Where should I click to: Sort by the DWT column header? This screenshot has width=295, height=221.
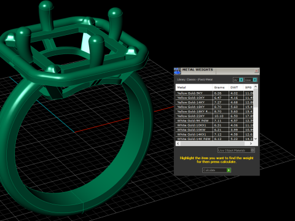click(236, 87)
